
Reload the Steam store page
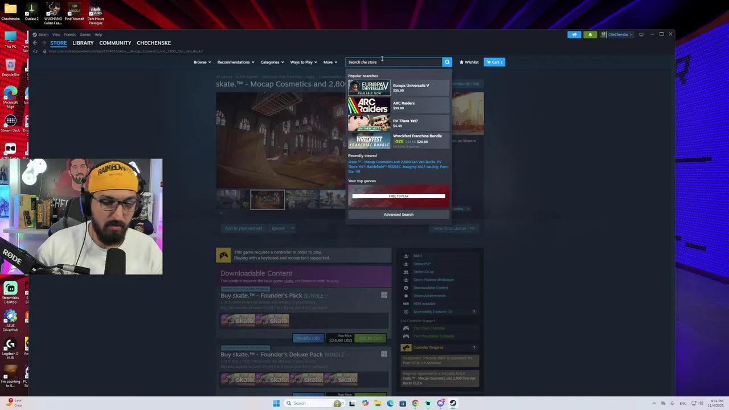(36, 51)
